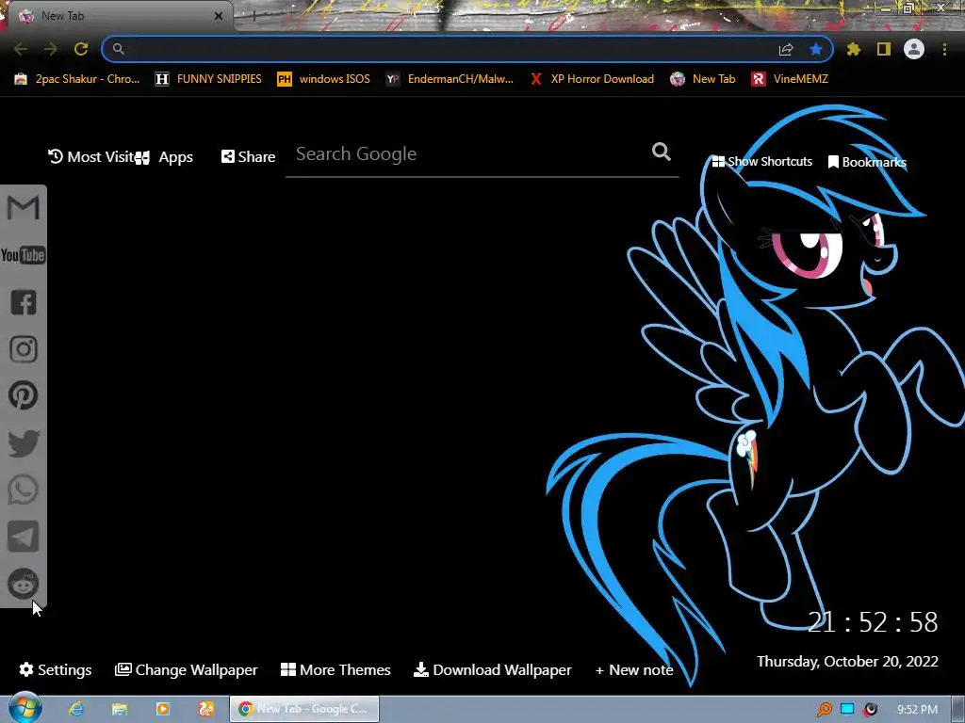Viewport: 965px width, 723px height.
Task: Open Reddit sidebar shortcut
Action: [24, 584]
